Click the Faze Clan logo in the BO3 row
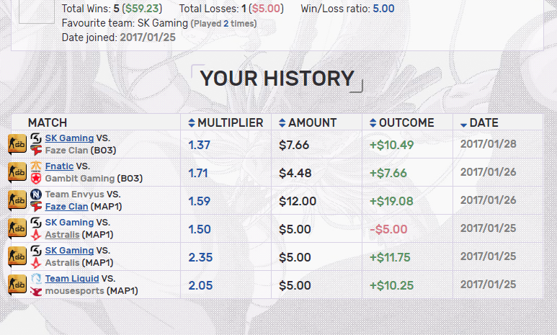The width and height of the screenshot is (557, 335). tap(36, 151)
